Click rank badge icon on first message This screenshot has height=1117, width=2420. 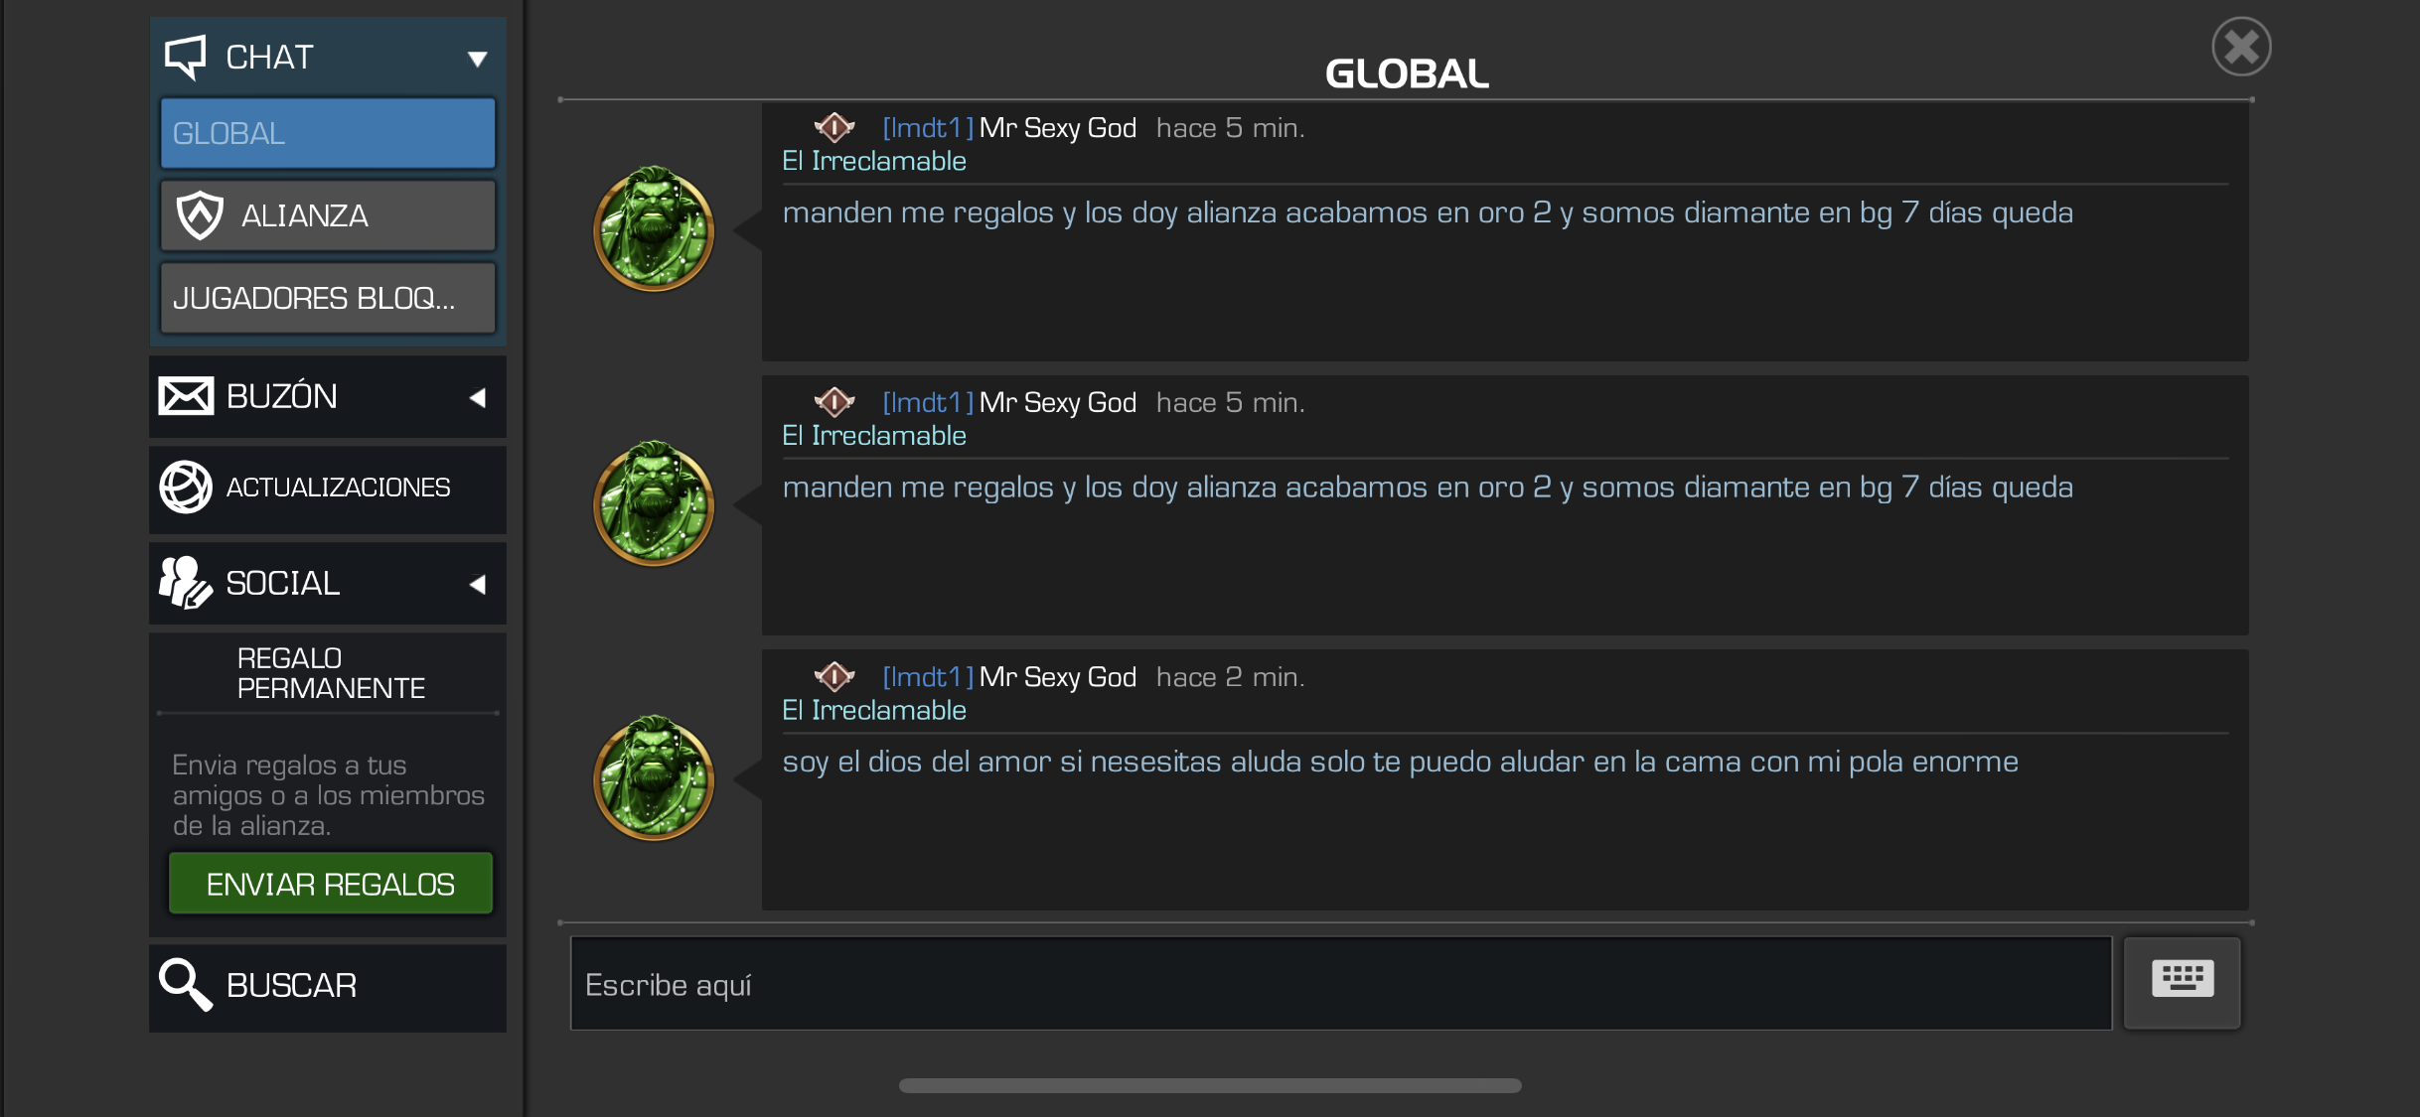click(834, 127)
